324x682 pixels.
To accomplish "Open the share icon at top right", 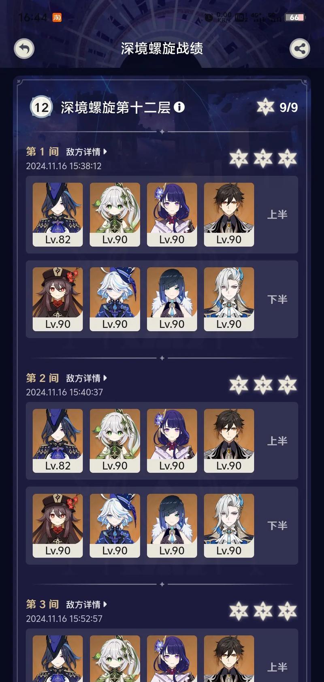I will point(300,49).
